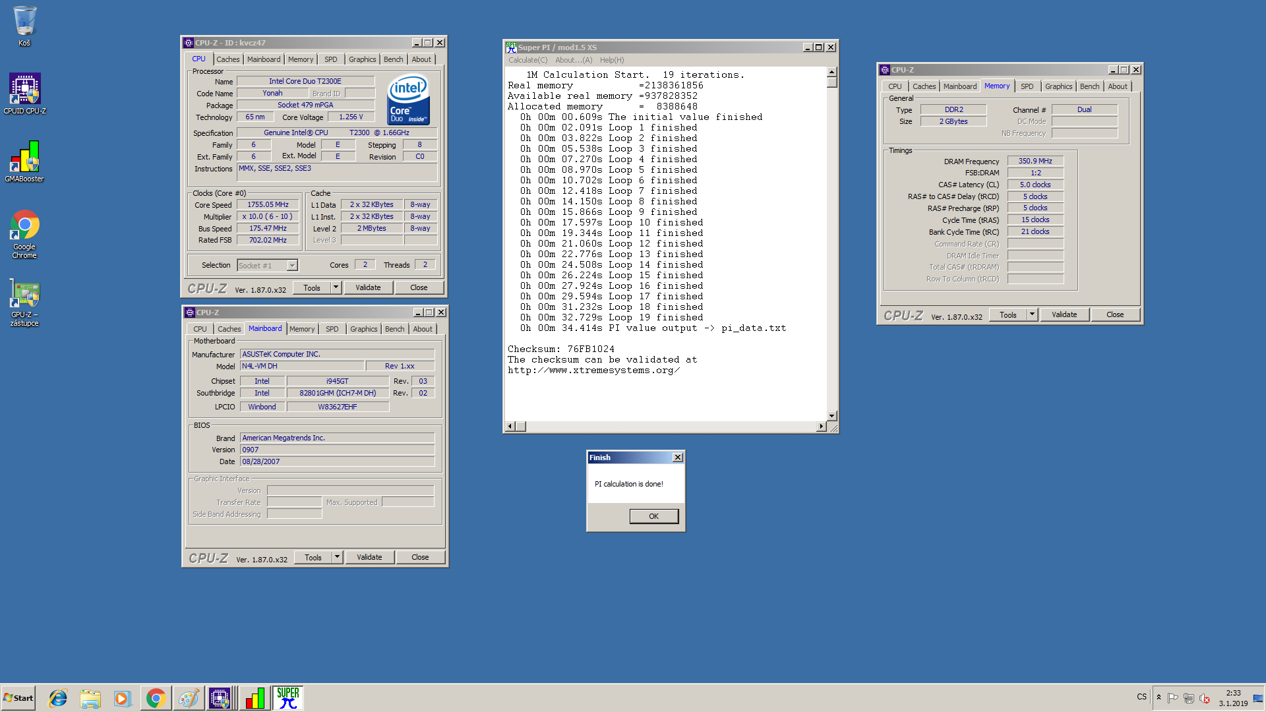Viewport: 1266px width, 712px height.
Task: Open About tab in Memory CPU-Z window
Action: 1118,86
